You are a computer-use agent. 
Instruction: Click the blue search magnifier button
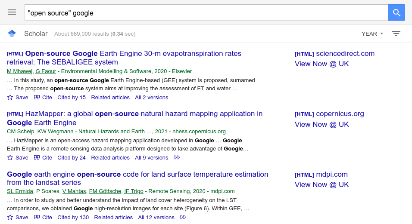(x=396, y=12)
